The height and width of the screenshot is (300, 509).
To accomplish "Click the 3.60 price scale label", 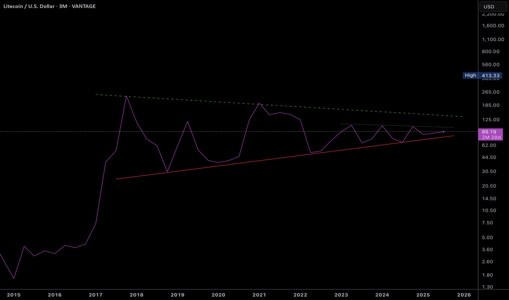I will tap(487, 249).
